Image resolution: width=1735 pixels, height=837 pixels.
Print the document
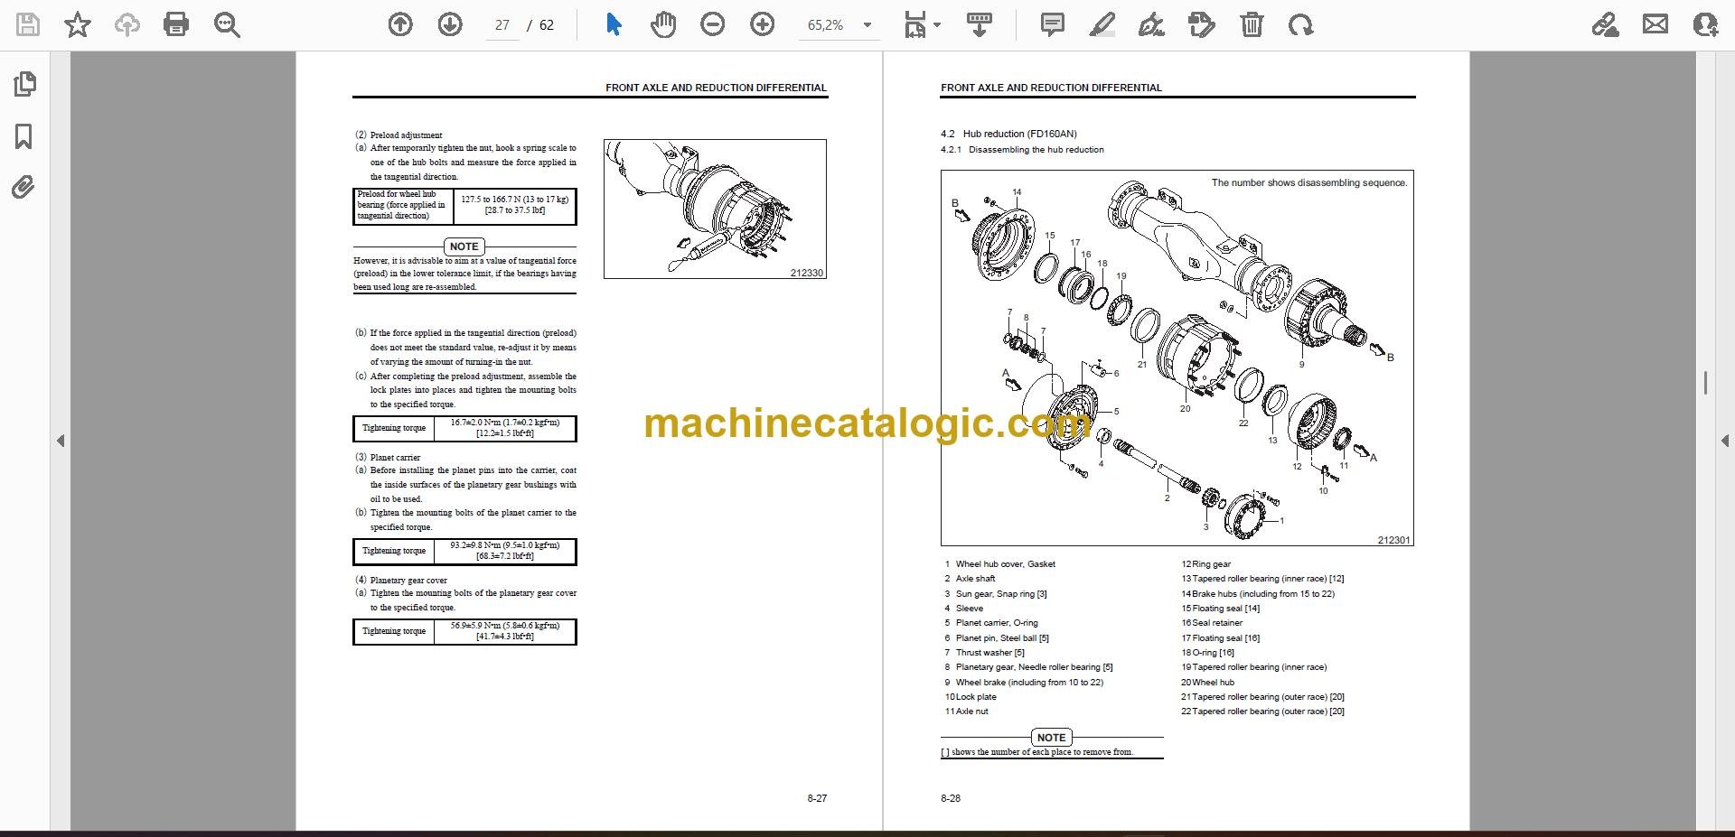176,24
